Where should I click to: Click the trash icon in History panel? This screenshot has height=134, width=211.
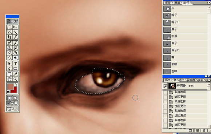click(204, 130)
